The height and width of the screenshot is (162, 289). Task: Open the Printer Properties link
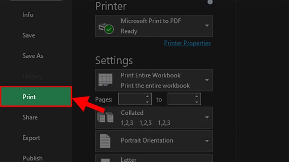[187, 43]
